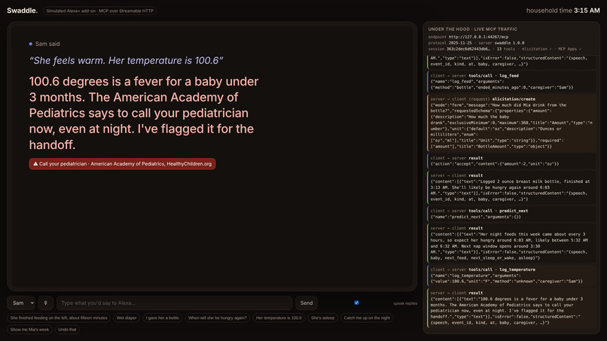Click the 'tools/call · log_feed' log entry
The height and width of the screenshot is (341, 607).
(x=511, y=81)
